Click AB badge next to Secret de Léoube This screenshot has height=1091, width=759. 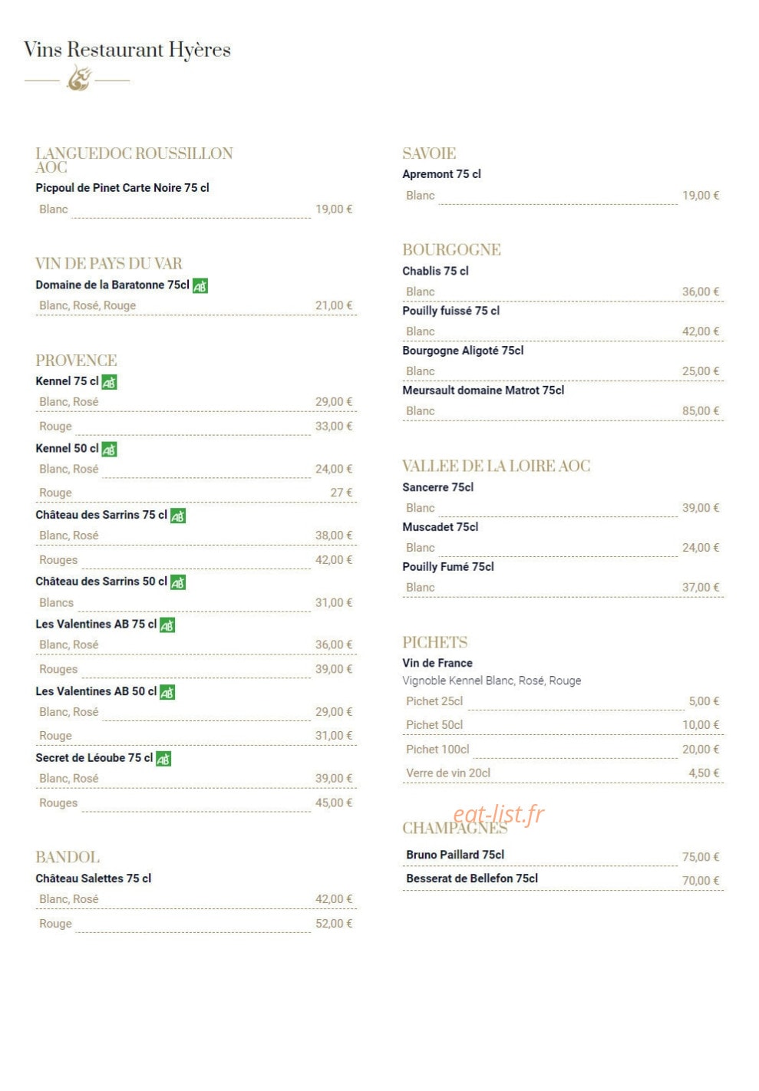[163, 759]
